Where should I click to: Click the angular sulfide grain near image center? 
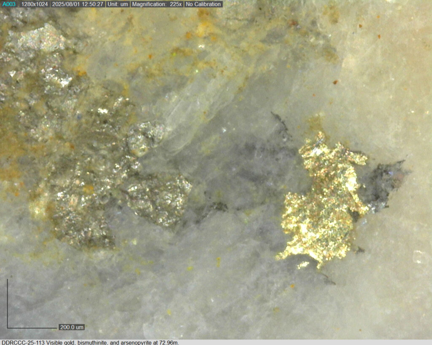click(159, 198)
